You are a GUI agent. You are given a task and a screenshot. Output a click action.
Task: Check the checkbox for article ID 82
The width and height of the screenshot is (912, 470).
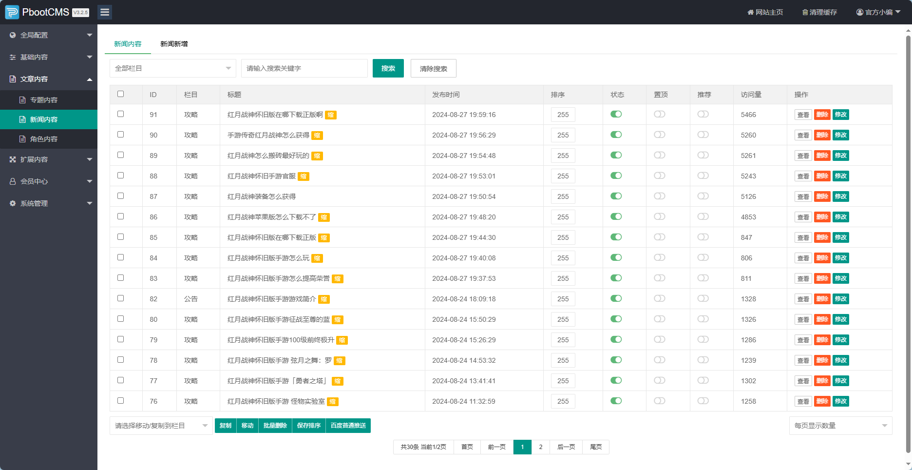[x=121, y=298]
